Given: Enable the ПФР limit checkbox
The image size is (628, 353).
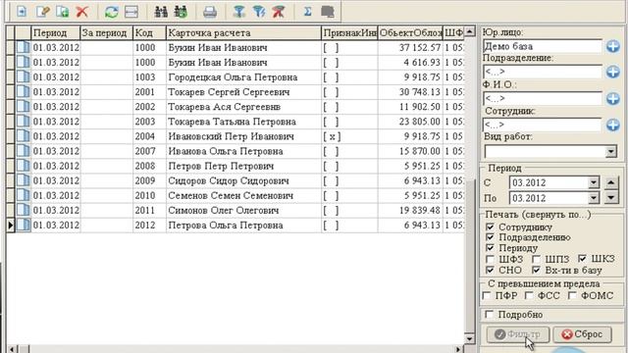Looking at the screenshot, I should pos(487,296).
